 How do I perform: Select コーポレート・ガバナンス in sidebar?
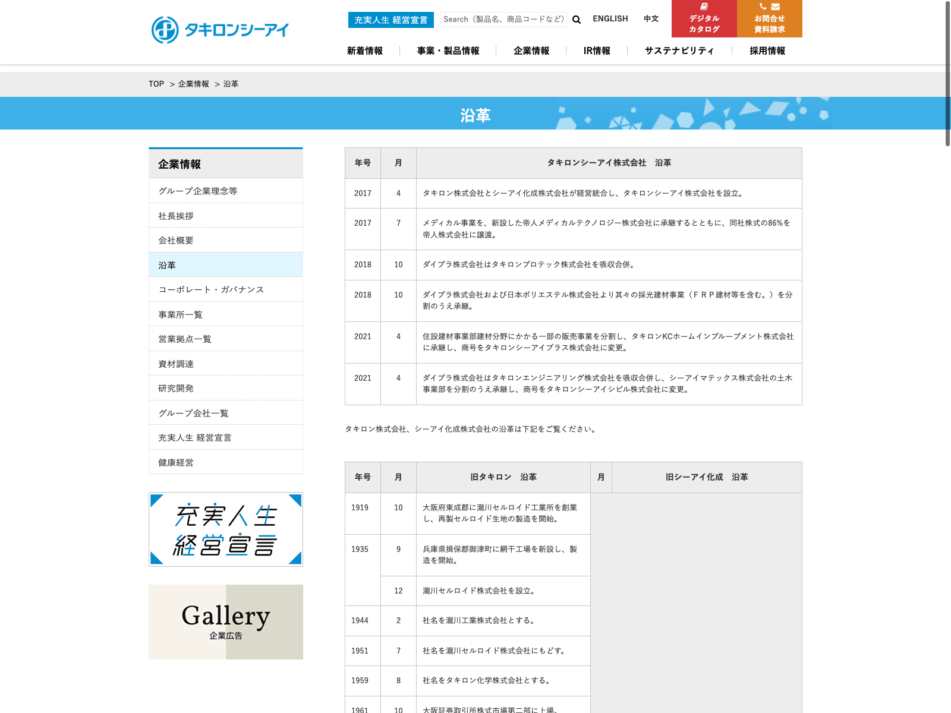[x=226, y=289]
